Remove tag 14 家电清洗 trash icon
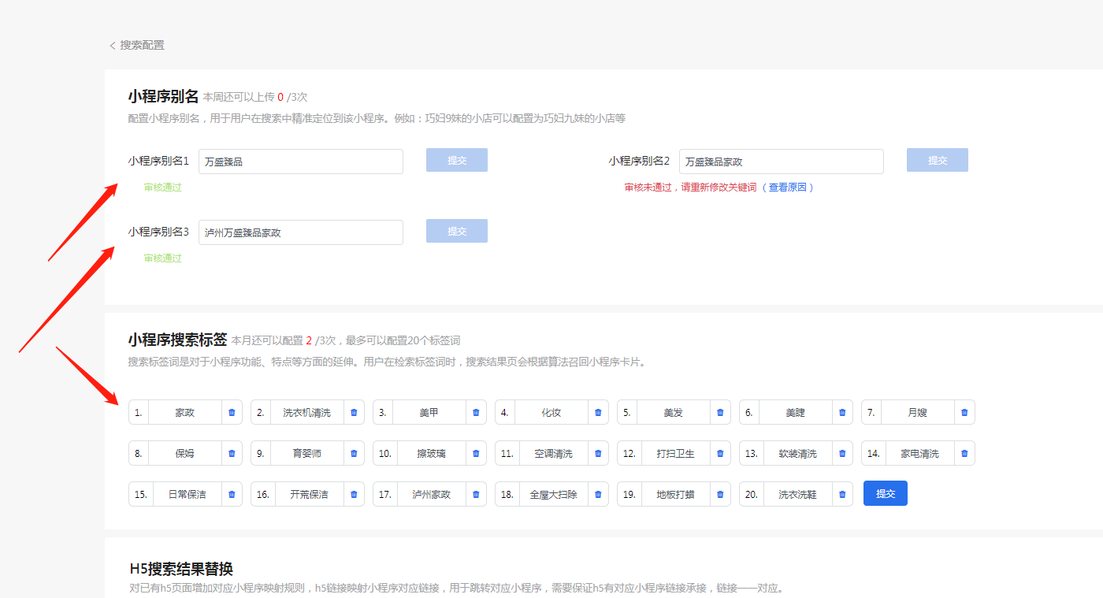Viewport: 1103px width, 598px height. tap(964, 453)
